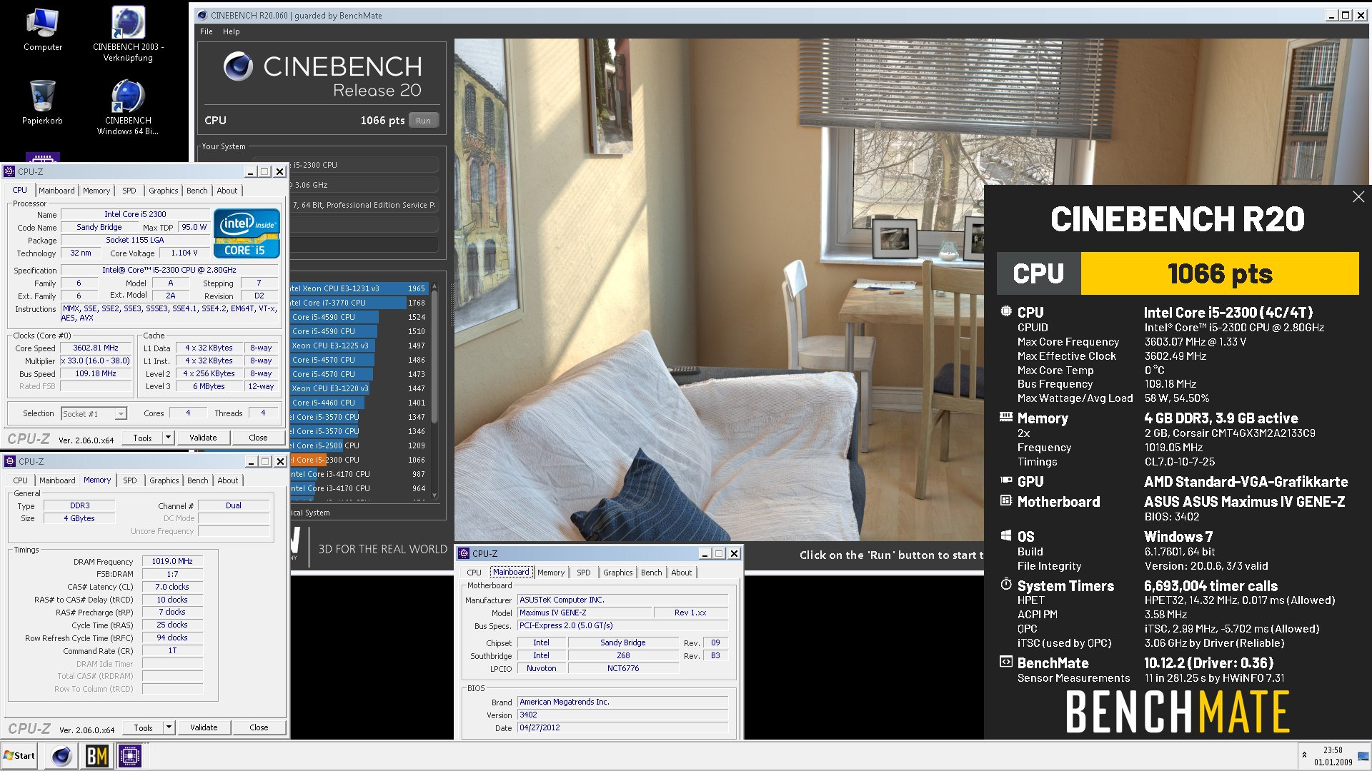Click the yellow 1066 pts score banner
The image size is (1372, 771).
tap(1219, 273)
